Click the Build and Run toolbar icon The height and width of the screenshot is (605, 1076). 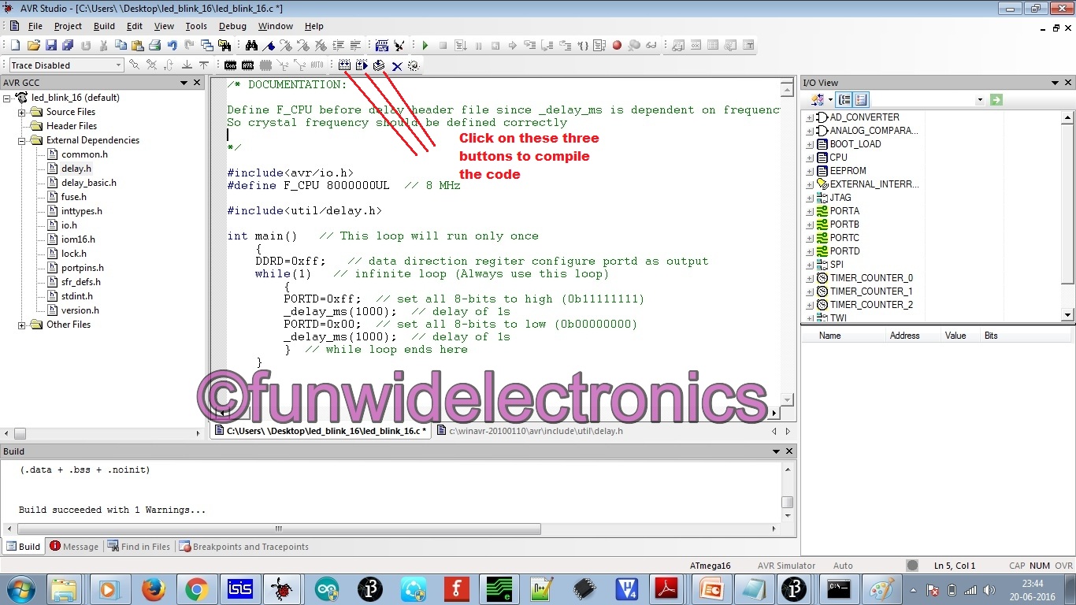[x=362, y=65]
